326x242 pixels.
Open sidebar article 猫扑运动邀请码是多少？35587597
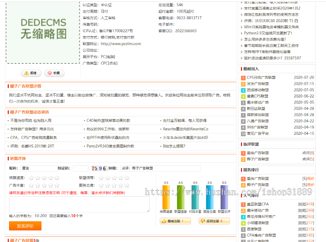272,58
